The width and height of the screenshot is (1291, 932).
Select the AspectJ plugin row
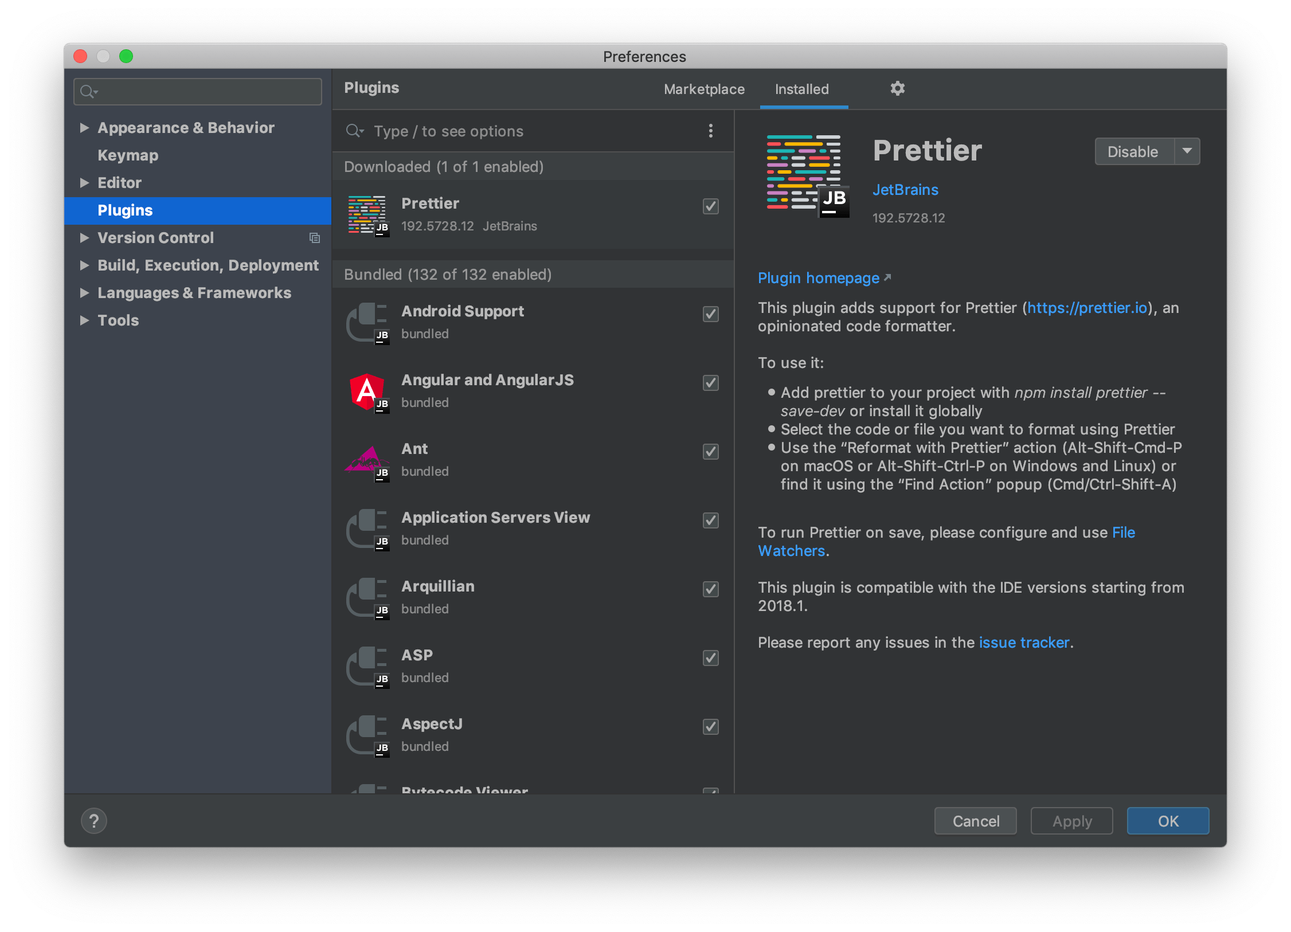click(x=533, y=735)
